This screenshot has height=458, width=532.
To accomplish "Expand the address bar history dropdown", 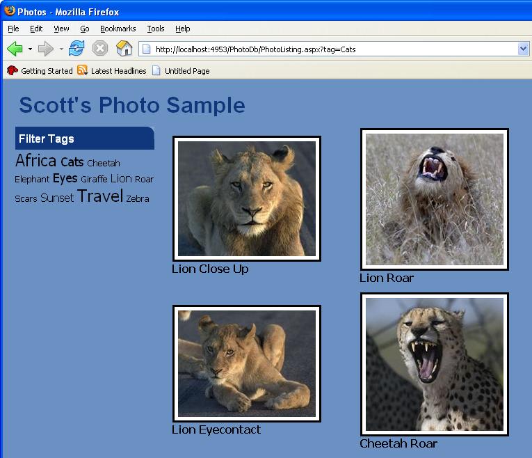I will 523,49.
